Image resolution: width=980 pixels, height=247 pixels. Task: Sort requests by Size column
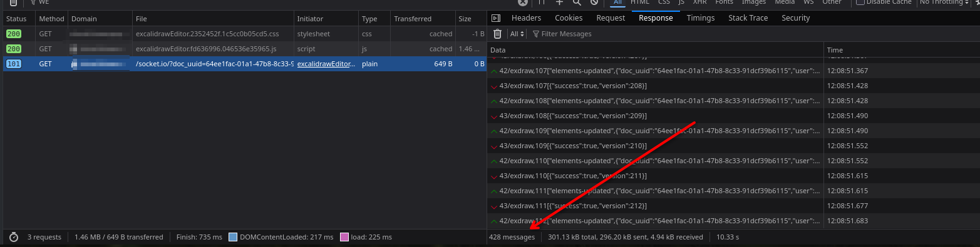pyautogui.click(x=471, y=19)
